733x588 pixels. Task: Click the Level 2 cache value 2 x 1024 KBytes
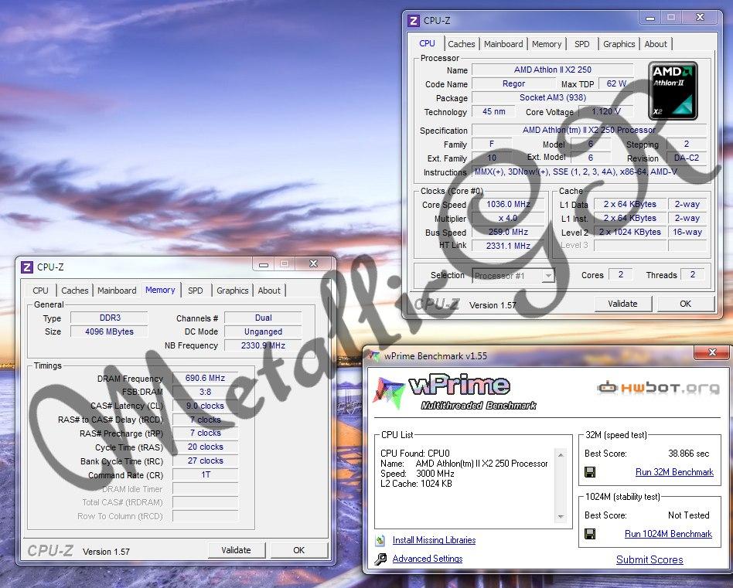(629, 232)
